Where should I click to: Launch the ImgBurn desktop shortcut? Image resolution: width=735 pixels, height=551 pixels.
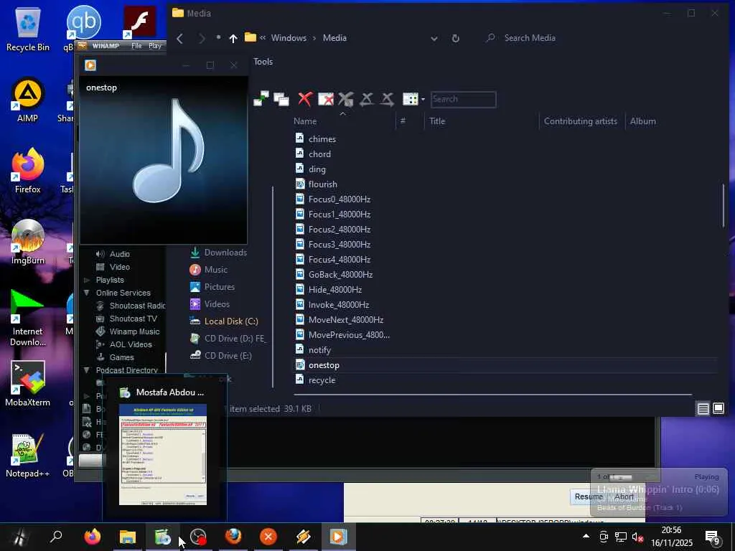[28, 242]
